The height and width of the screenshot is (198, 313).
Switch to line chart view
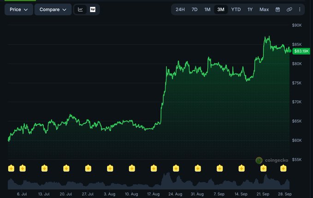coord(80,10)
